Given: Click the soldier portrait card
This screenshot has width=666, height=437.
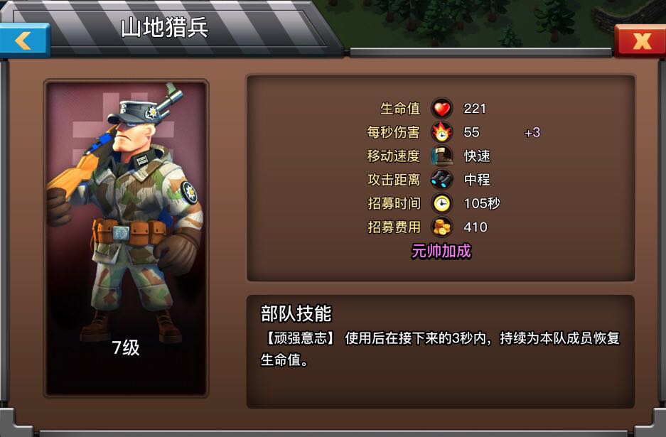Looking at the screenshot, I should [x=126, y=238].
